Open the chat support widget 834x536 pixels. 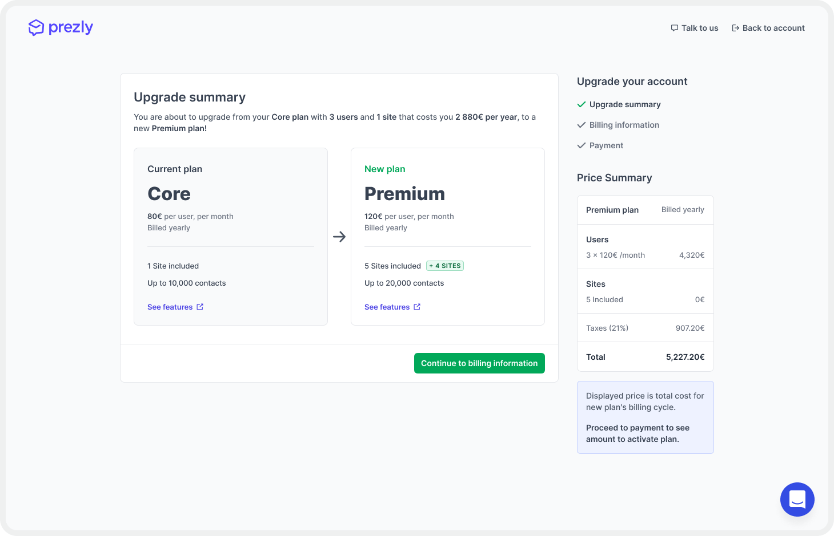[797, 500]
